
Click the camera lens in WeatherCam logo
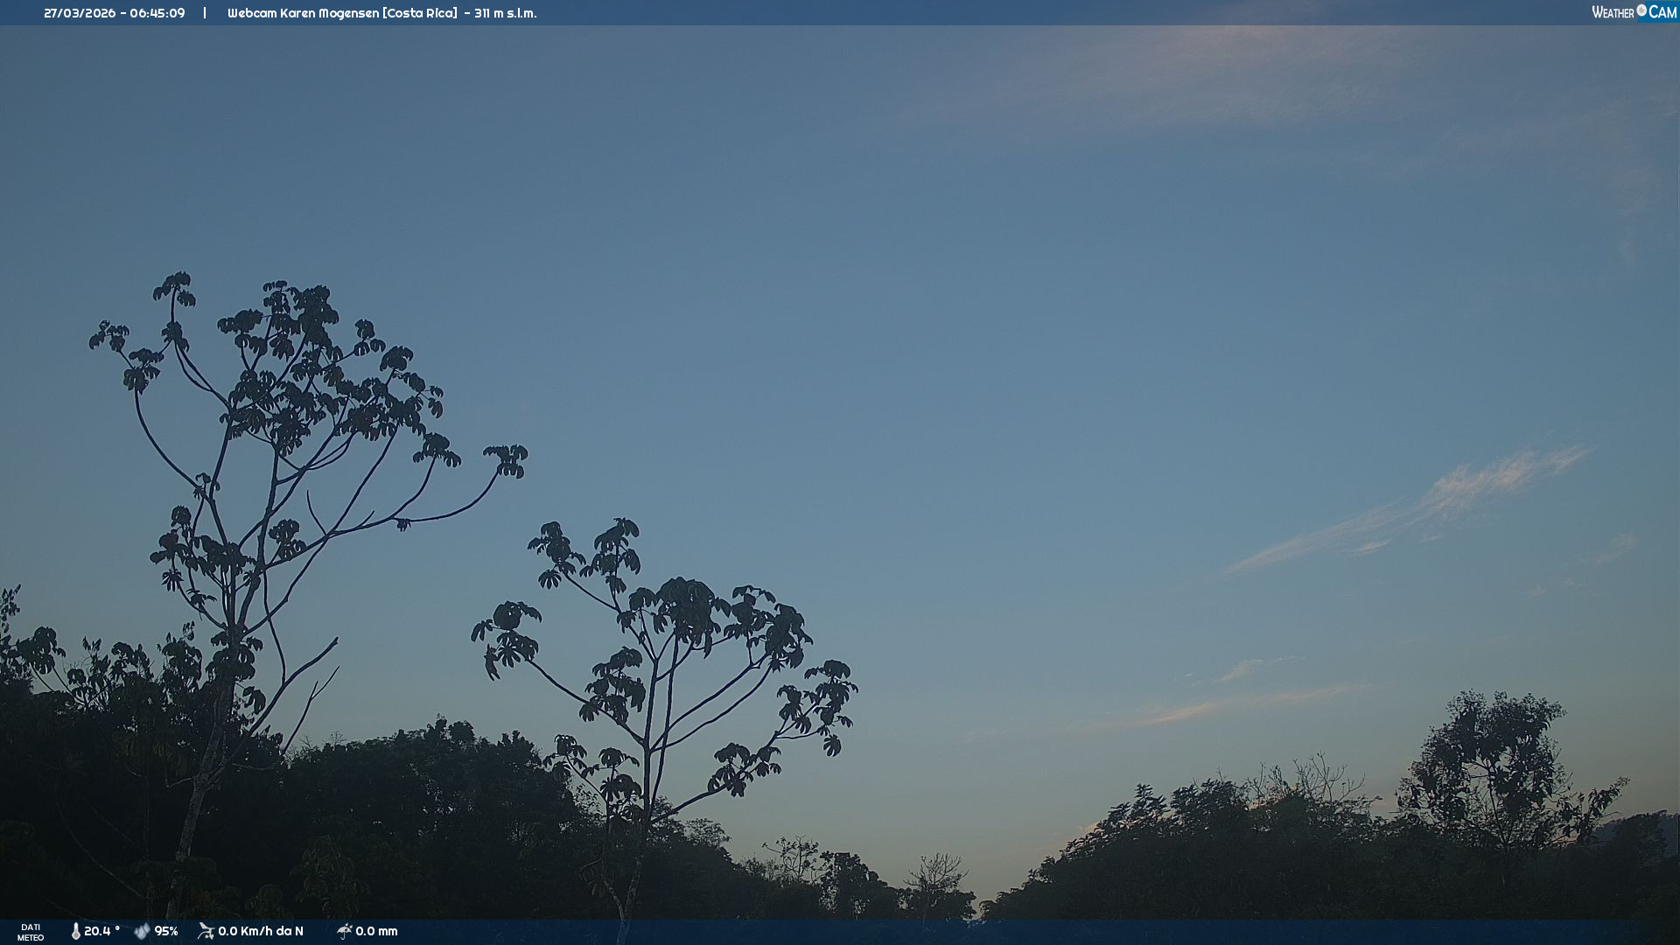1641,10
